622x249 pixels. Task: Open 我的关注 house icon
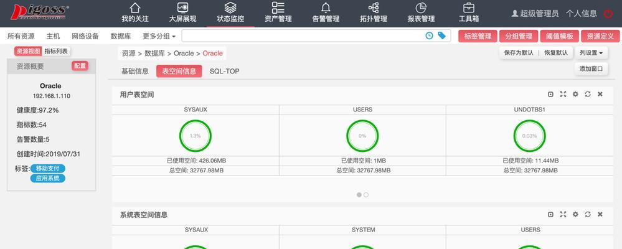(x=135, y=8)
